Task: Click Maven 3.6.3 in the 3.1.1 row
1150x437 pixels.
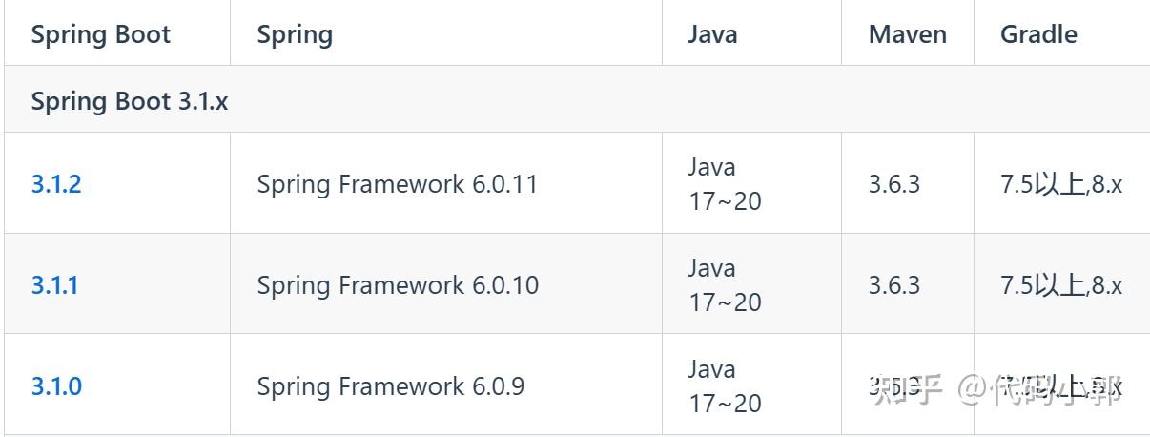Action: (x=893, y=284)
